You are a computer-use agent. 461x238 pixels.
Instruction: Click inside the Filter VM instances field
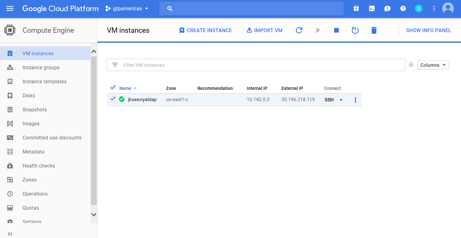[x=219, y=65]
